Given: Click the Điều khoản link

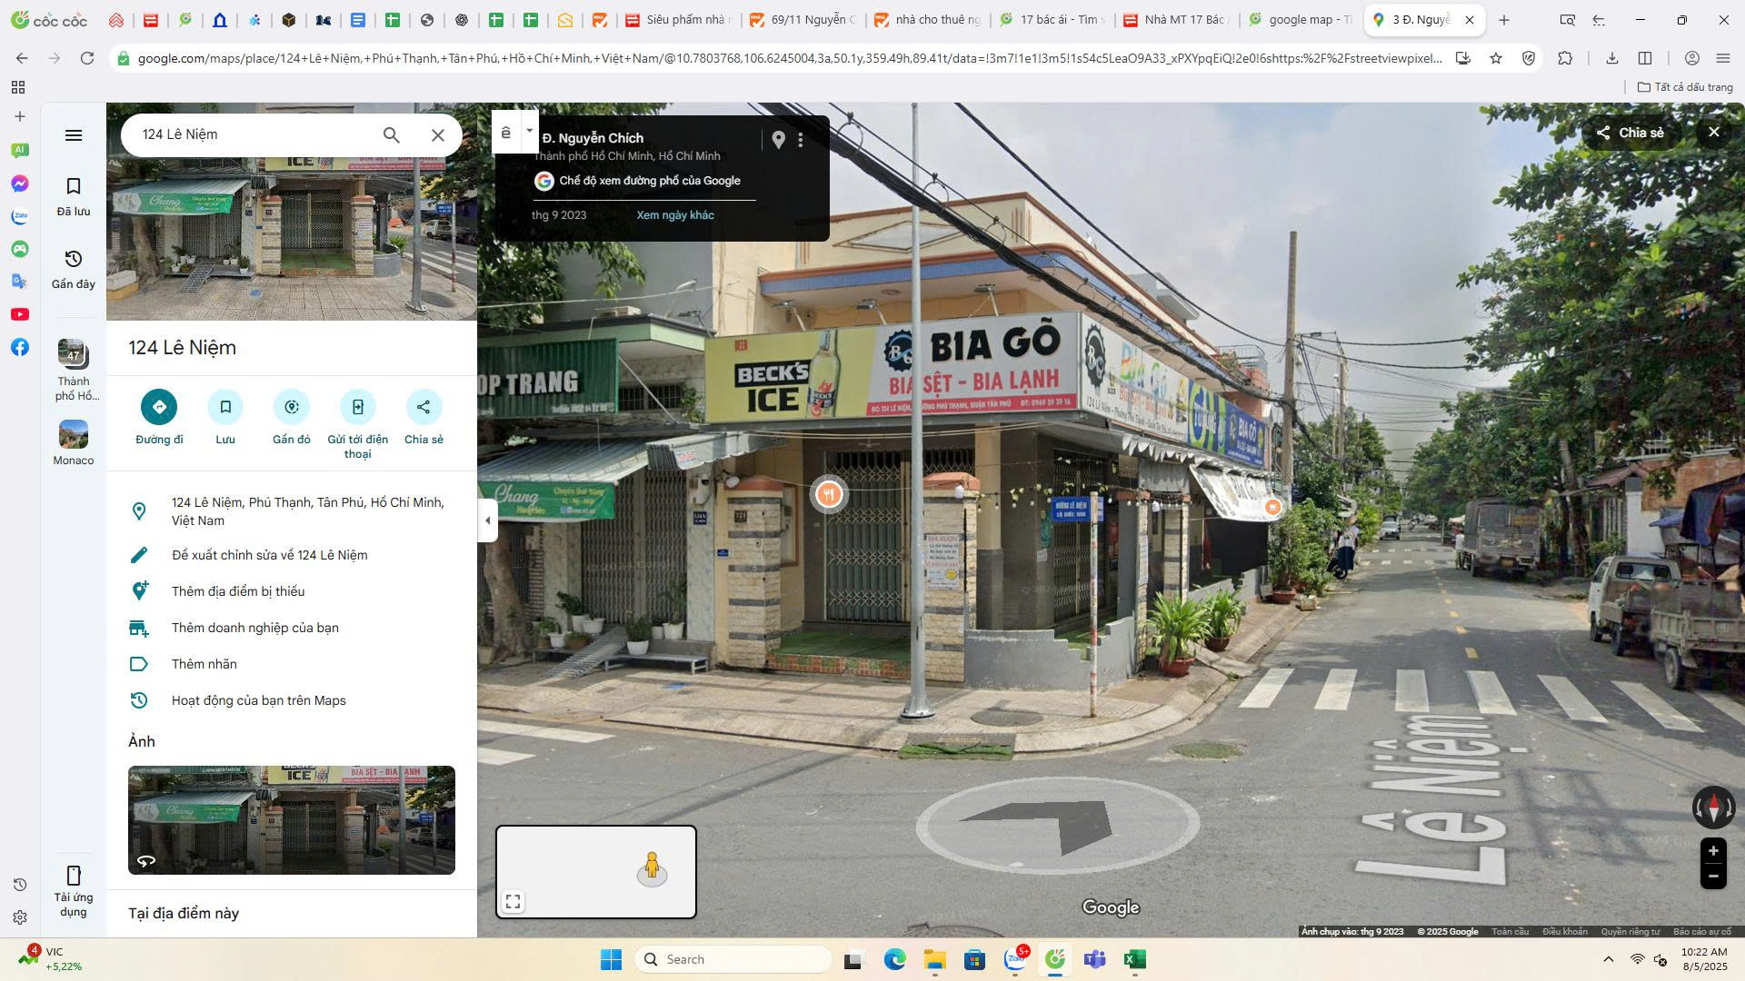Looking at the screenshot, I should [1565, 931].
